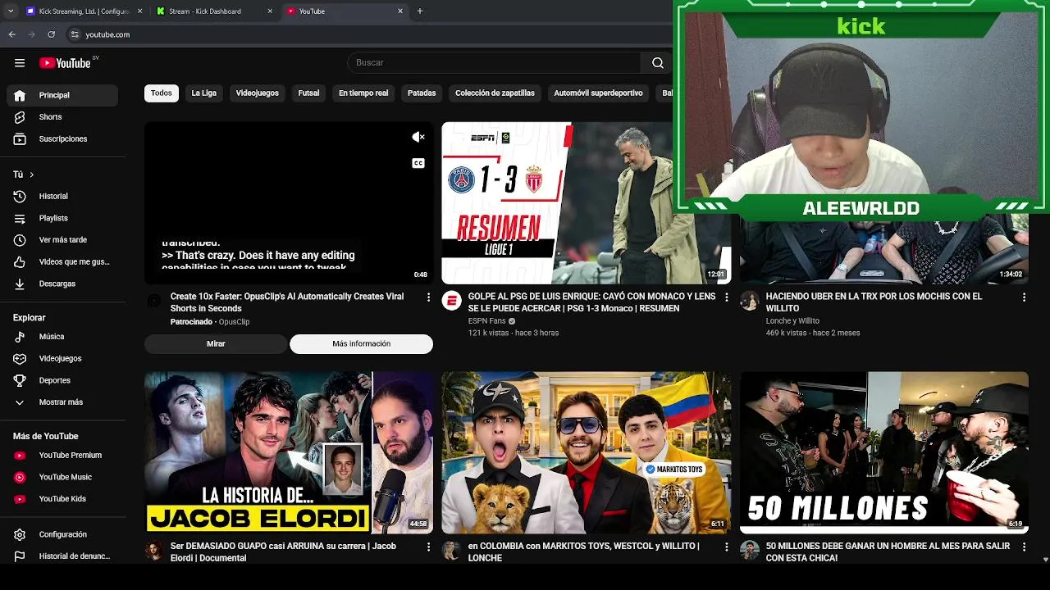Open the site information icon in the address bar

[75, 34]
